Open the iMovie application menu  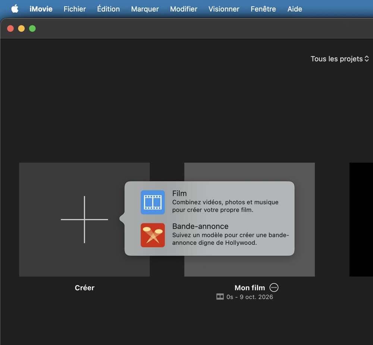[41, 9]
